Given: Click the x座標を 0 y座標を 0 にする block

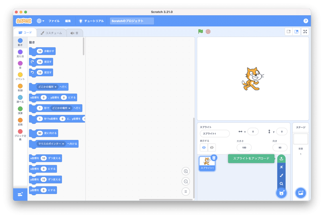Looking at the screenshot, I should point(53,97).
